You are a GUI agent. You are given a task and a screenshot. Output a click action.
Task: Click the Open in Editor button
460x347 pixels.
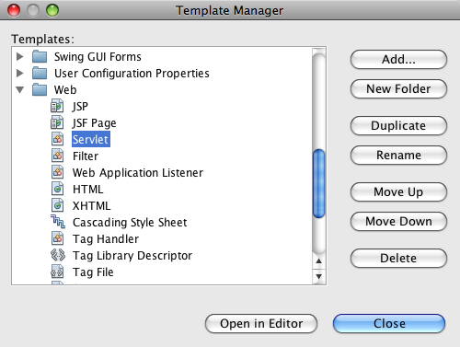[x=261, y=323]
